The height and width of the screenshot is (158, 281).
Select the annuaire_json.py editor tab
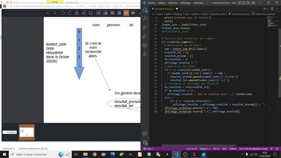[x=165, y=9]
